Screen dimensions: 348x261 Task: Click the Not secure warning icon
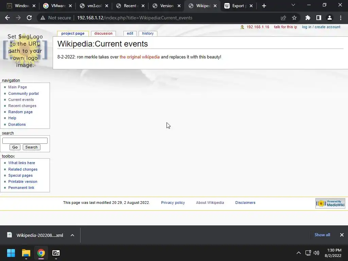[x=42, y=18]
